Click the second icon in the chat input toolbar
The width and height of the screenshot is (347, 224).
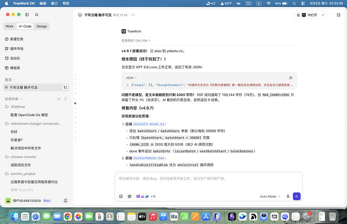tap(130, 196)
